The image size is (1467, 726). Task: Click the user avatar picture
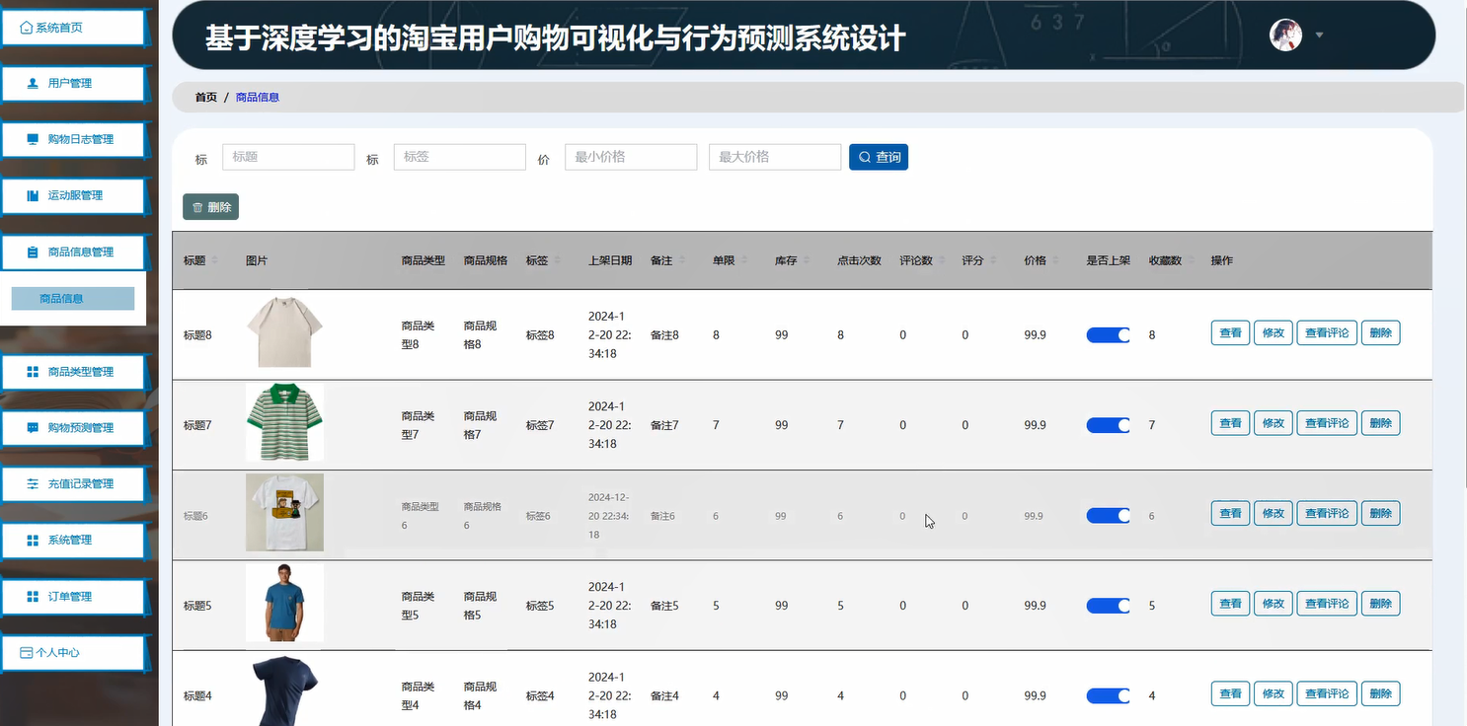[x=1285, y=36]
